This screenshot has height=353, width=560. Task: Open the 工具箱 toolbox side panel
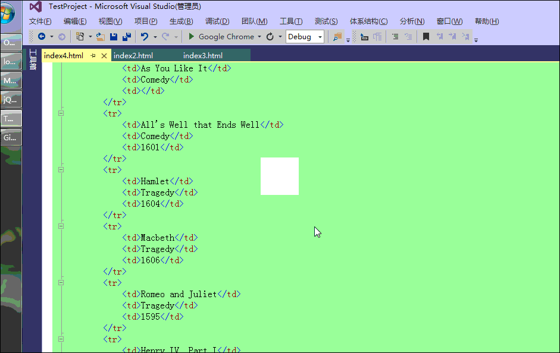[x=33, y=59]
